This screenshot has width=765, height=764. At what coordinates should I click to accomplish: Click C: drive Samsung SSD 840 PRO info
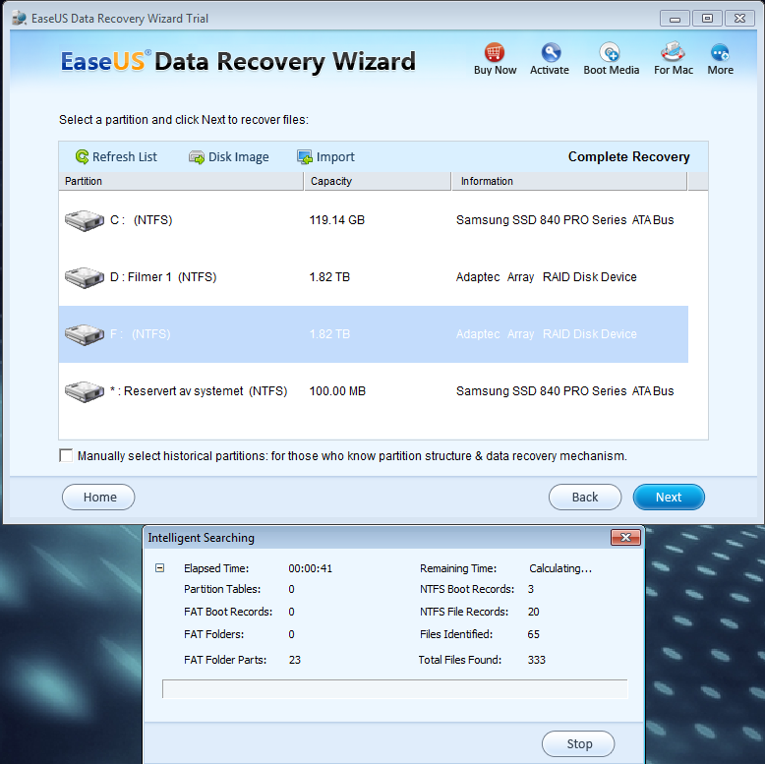[565, 220]
